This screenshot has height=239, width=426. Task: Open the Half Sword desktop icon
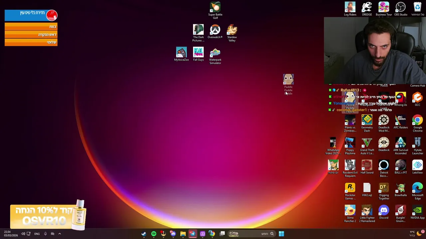coord(367,167)
